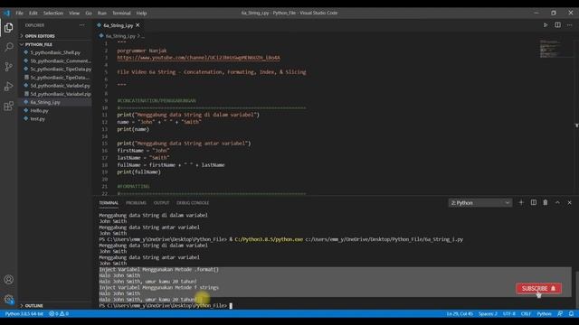This screenshot has width=579, height=325.
Task: Change Python language mode in status bar
Action: pos(544,314)
